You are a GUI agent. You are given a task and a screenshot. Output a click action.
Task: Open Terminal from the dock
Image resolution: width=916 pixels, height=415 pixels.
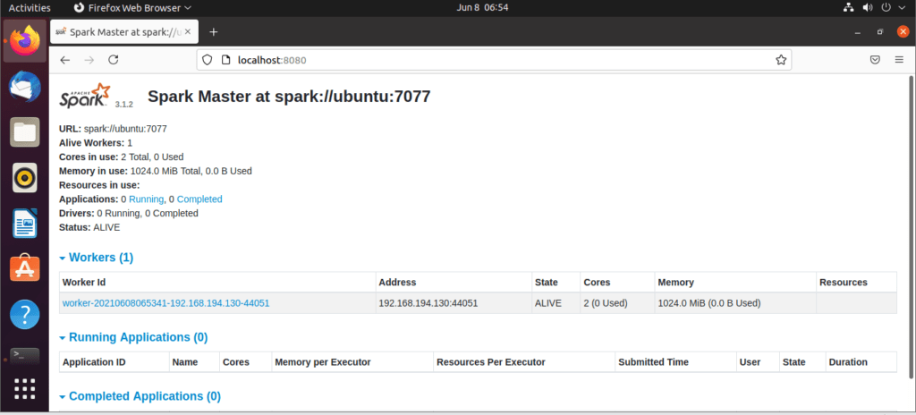tap(25, 355)
